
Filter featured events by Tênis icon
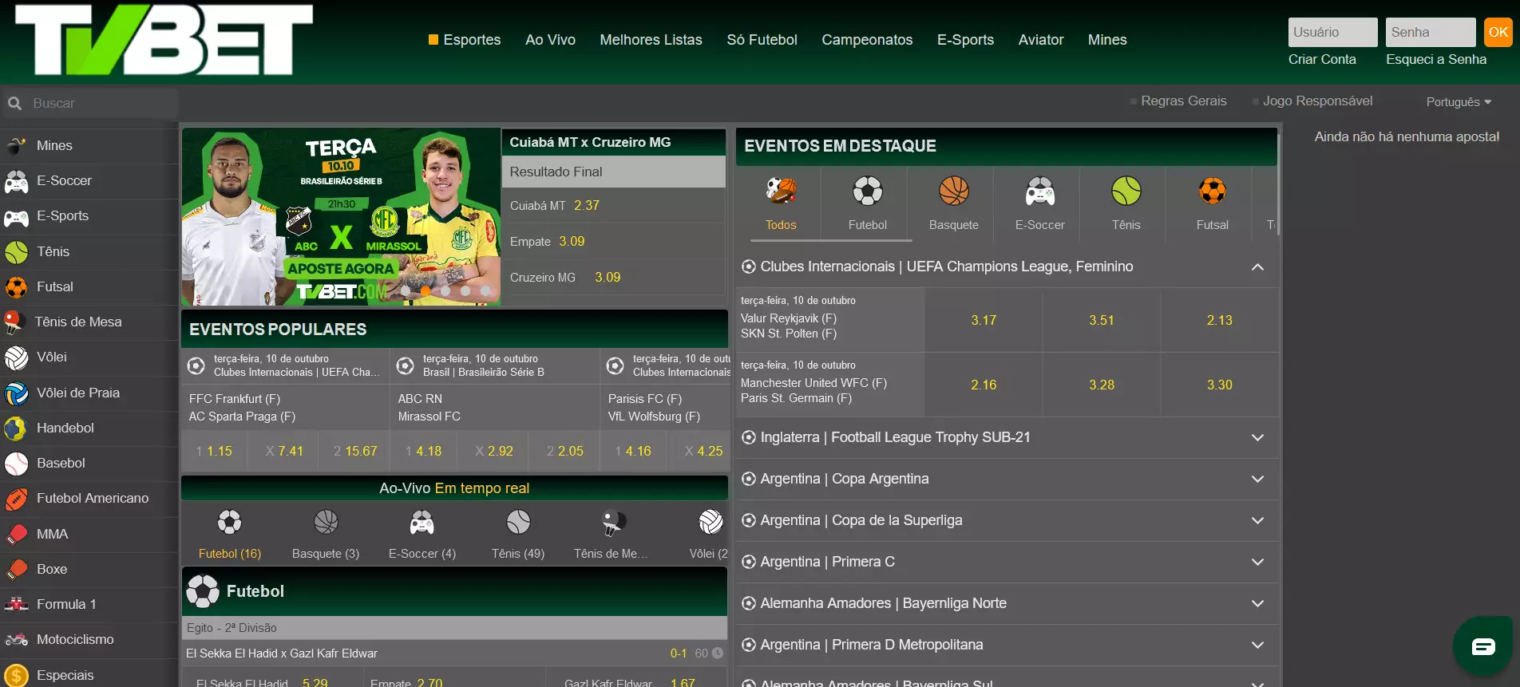[1126, 191]
